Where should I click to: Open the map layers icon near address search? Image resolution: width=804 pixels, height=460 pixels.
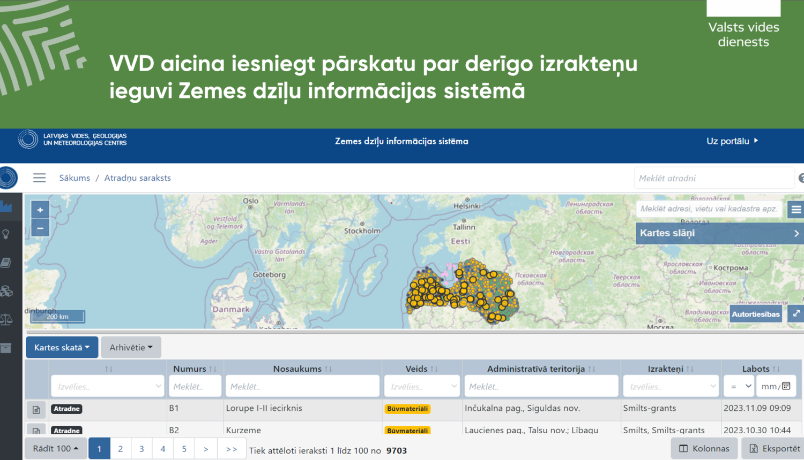pos(797,209)
